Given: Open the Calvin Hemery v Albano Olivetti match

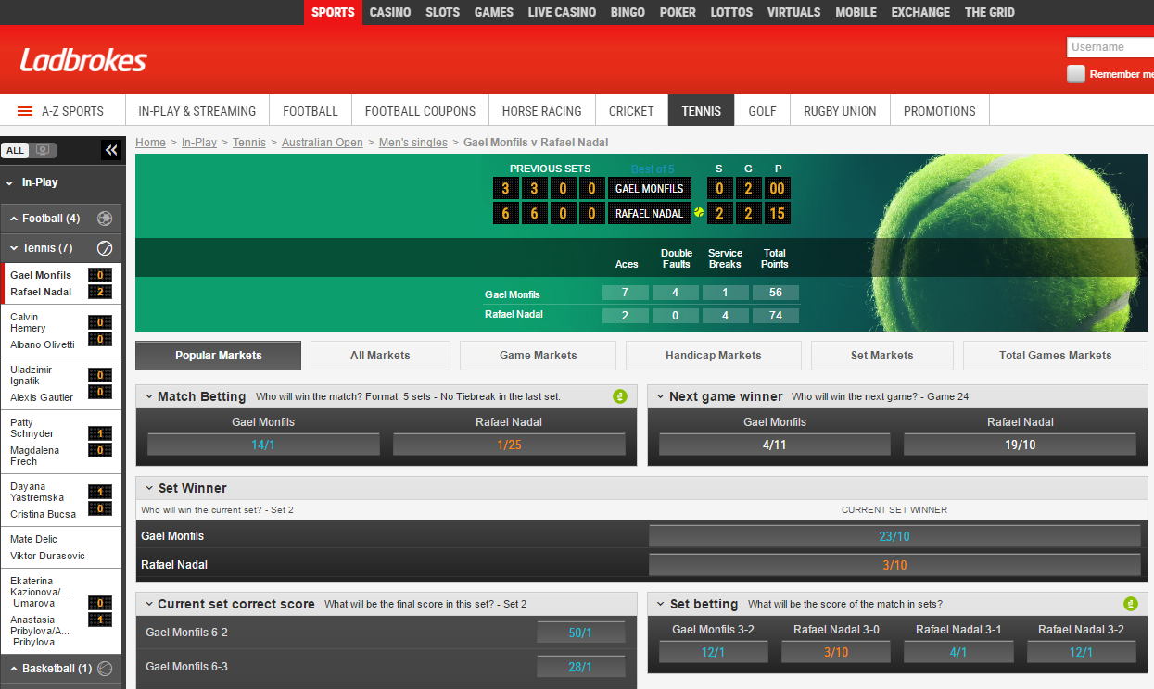Looking at the screenshot, I should (x=61, y=331).
